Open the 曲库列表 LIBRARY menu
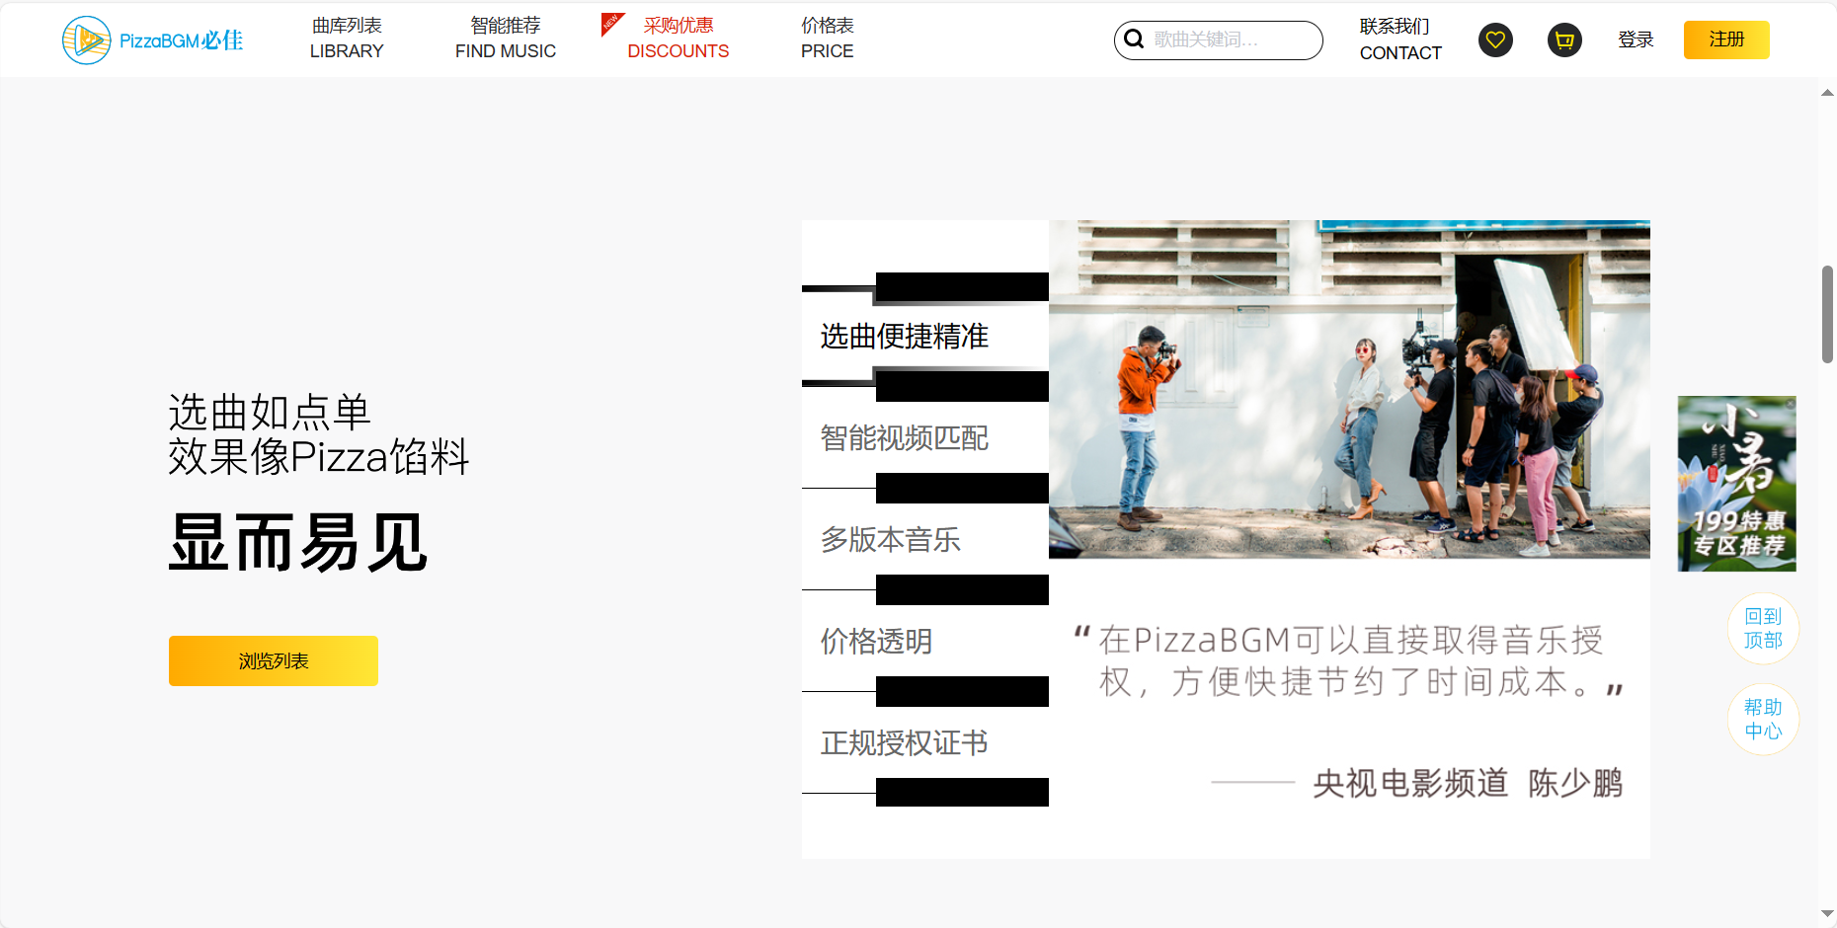 pos(347,39)
